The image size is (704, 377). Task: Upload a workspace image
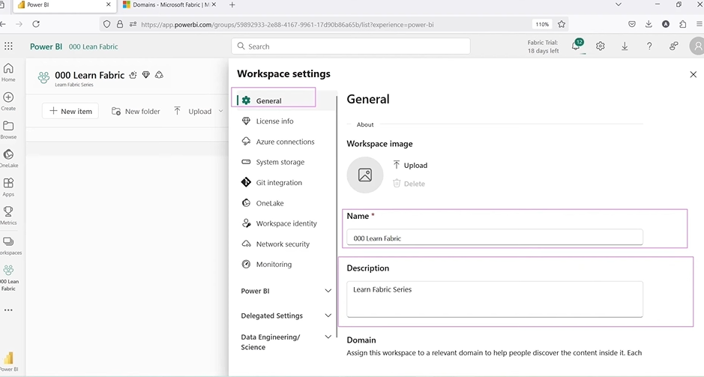(x=410, y=165)
